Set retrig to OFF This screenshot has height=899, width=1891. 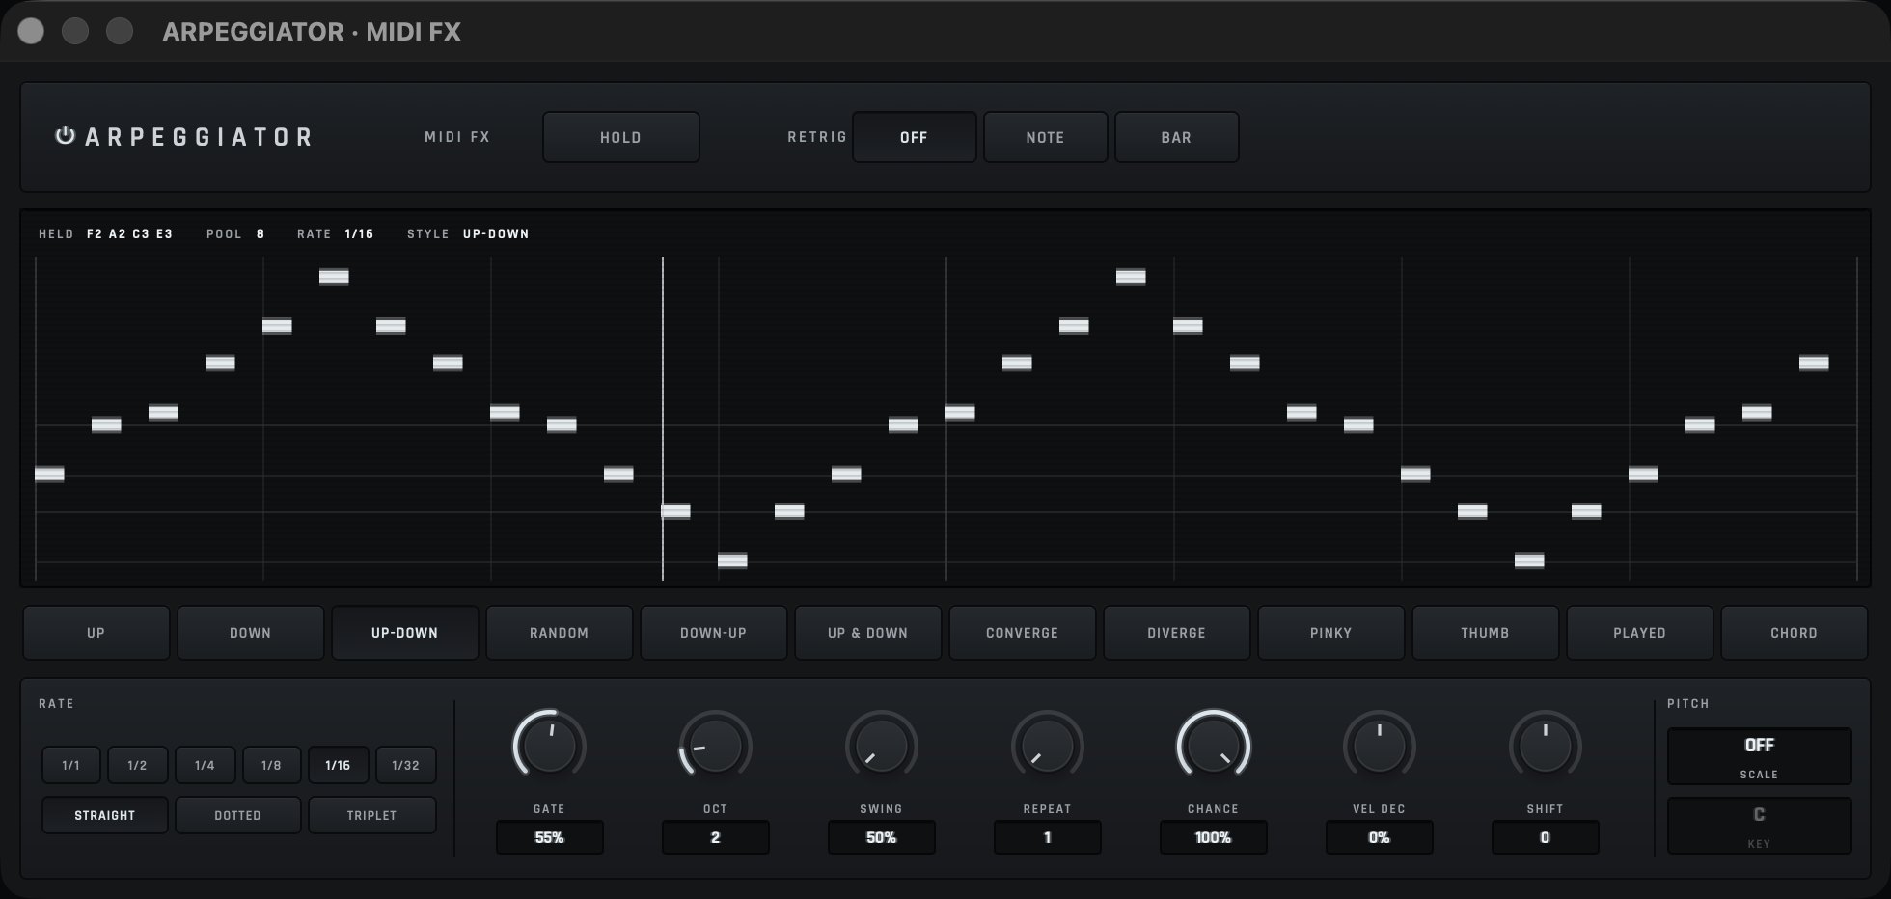(x=914, y=137)
